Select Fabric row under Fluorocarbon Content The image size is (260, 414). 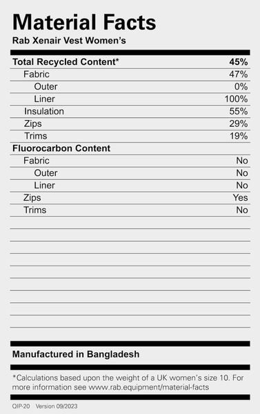[x=130, y=161]
